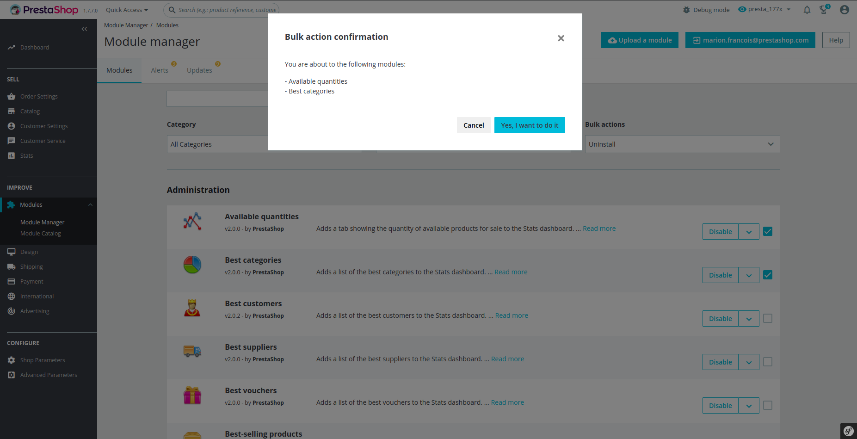Open the Stats section icon
Viewport: 857px width, 439px height.
pyautogui.click(x=12, y=155)
